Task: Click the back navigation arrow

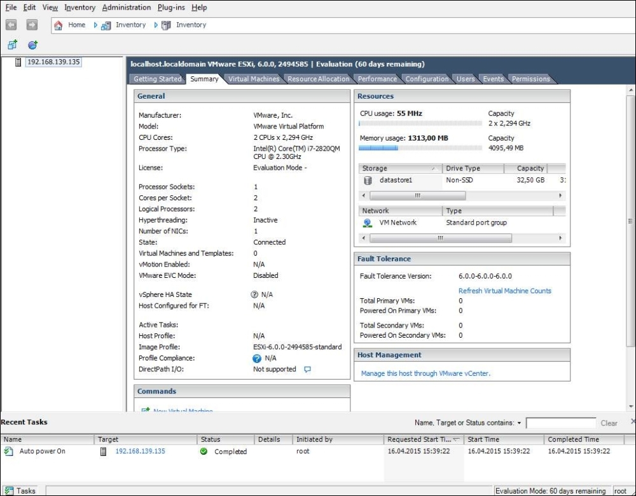Action: tap(11, 25)
